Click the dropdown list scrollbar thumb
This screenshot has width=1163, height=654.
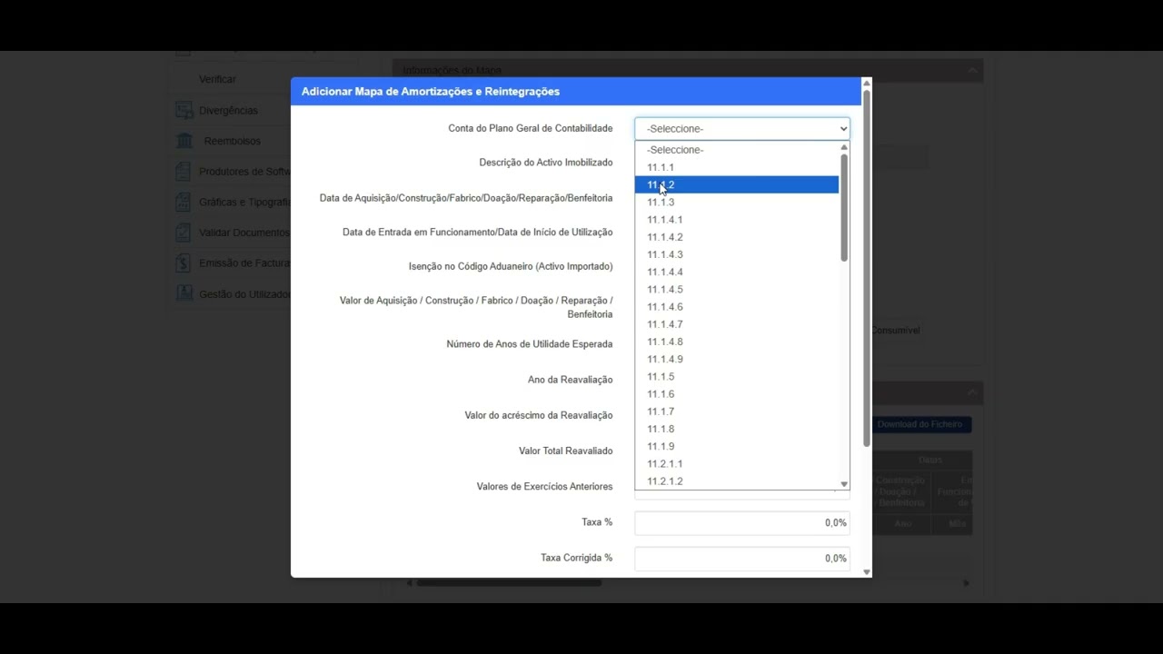[844, 207]
